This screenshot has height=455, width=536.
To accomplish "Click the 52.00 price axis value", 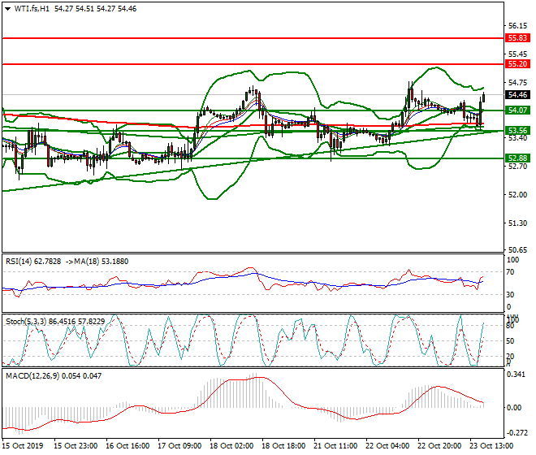I will tap(517, 194).
